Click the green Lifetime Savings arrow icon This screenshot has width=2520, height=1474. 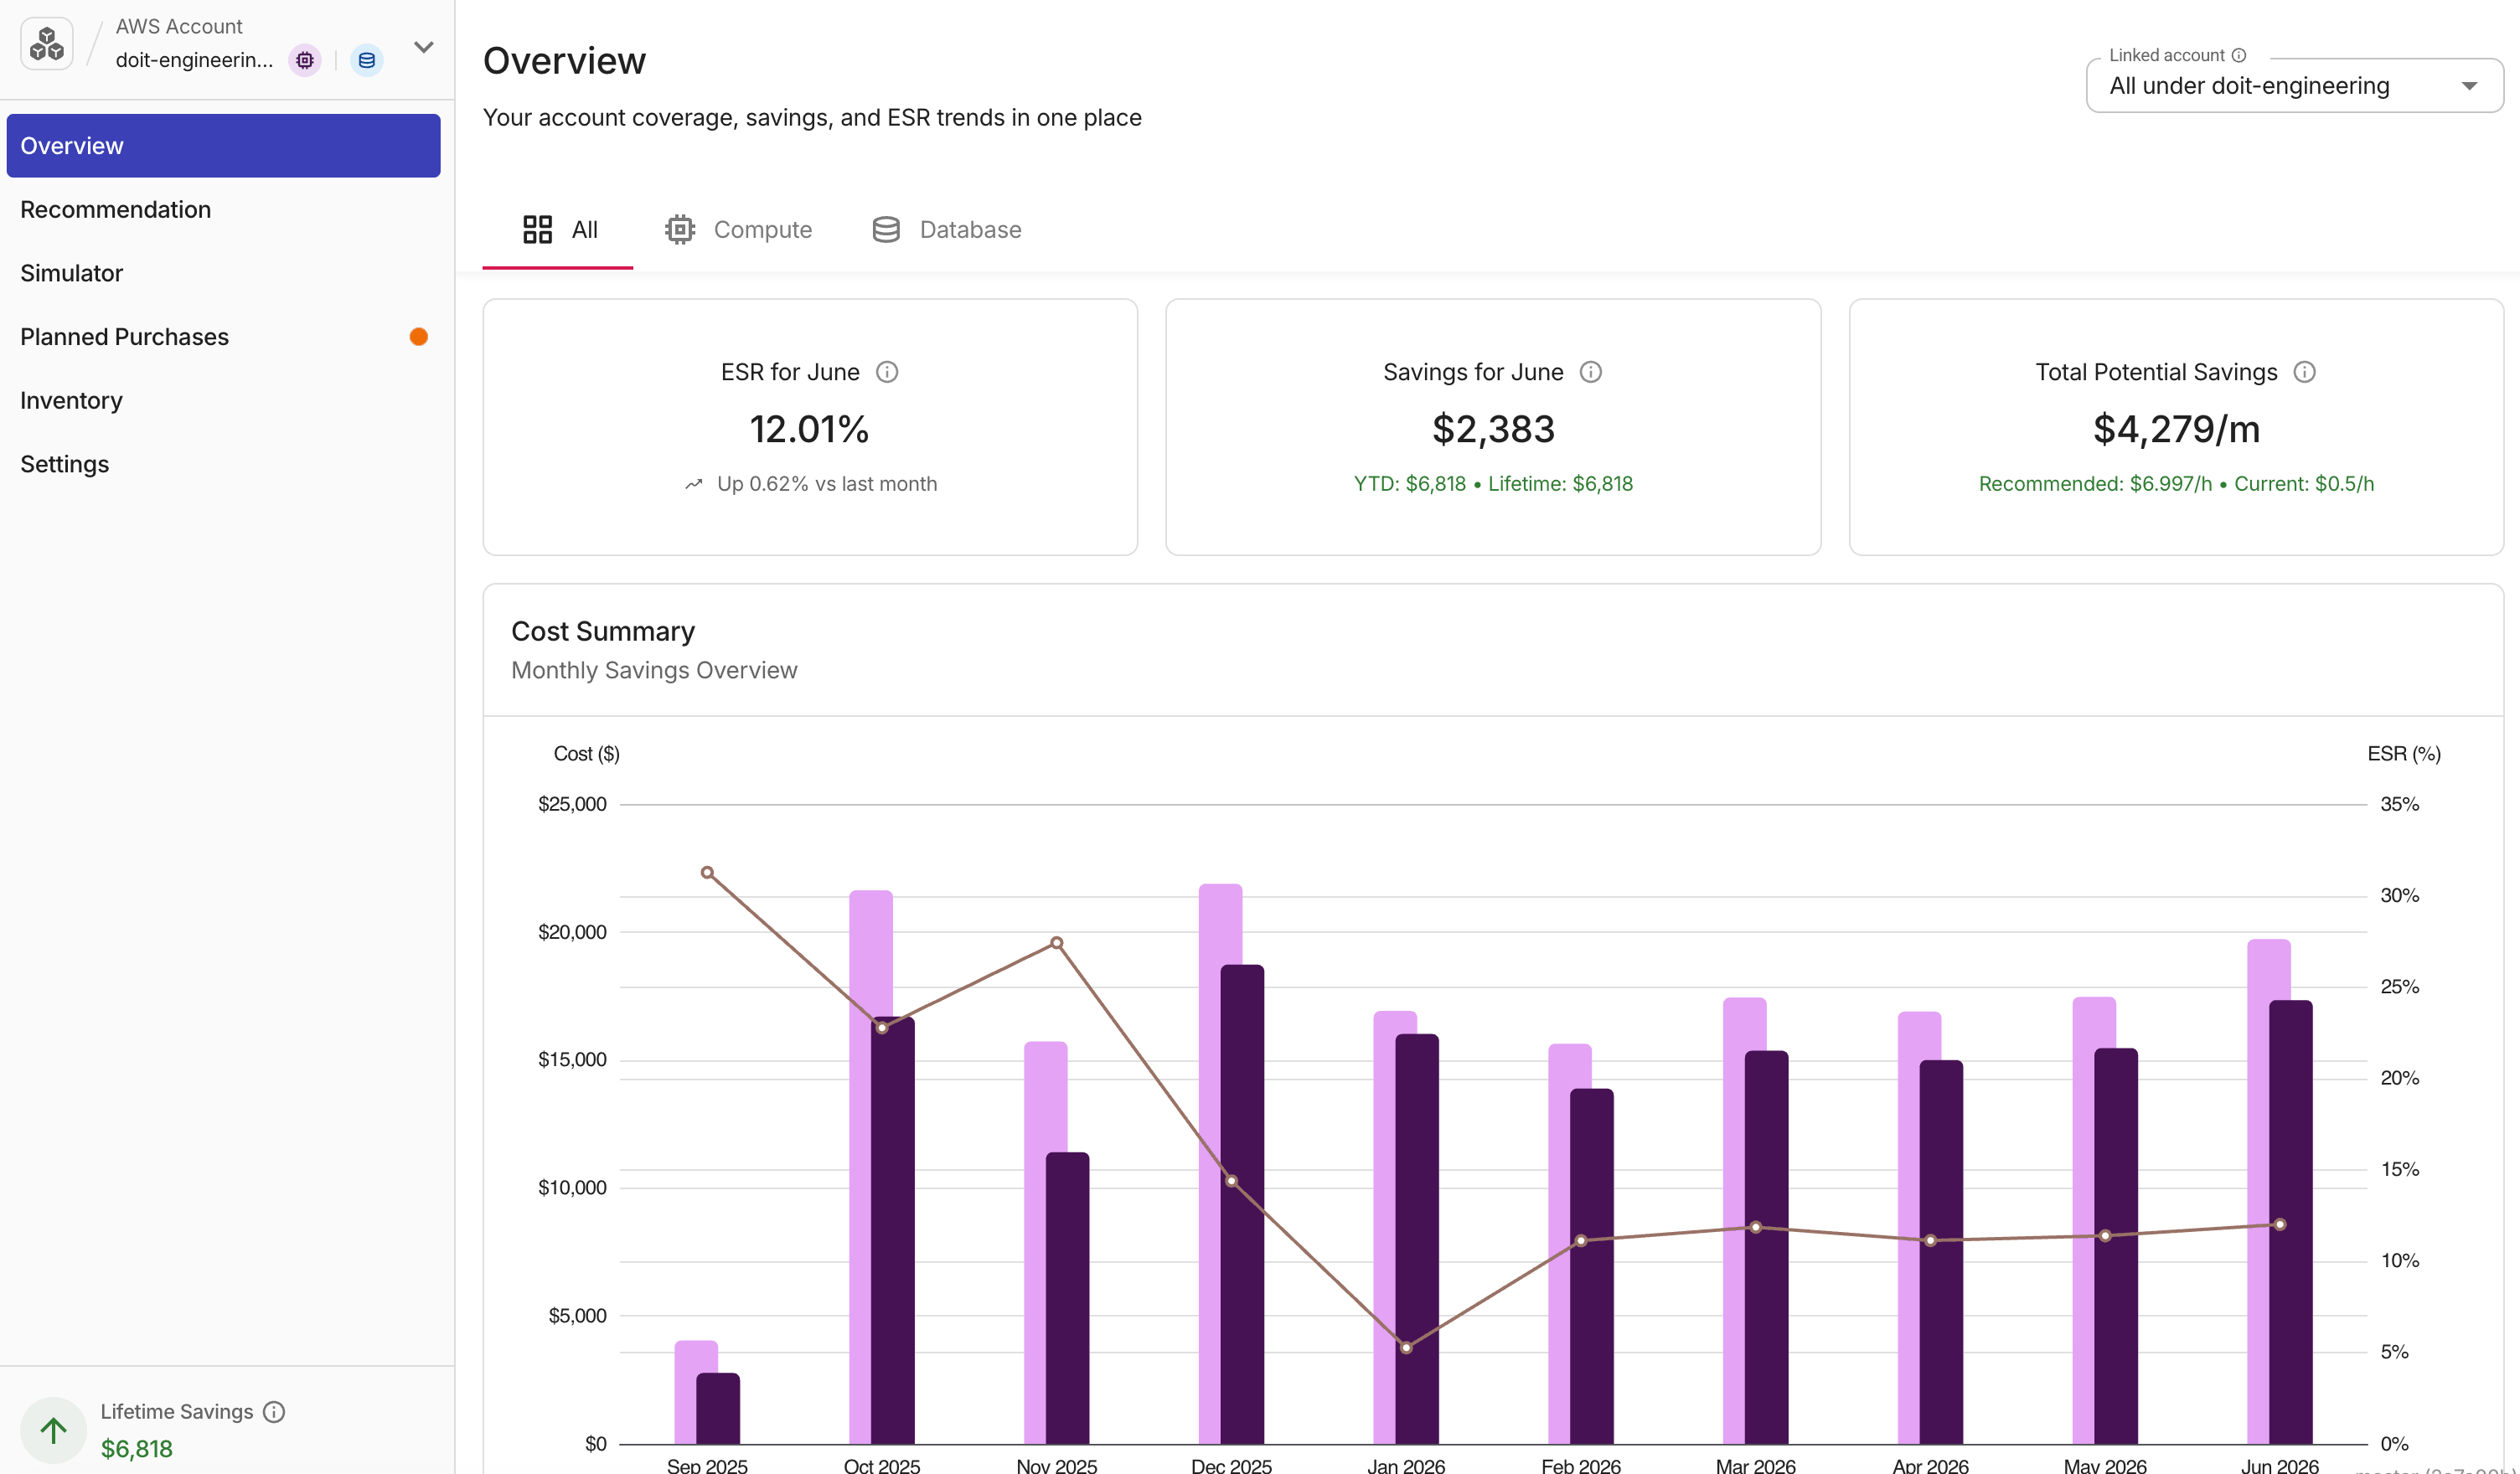[53, 1430]
